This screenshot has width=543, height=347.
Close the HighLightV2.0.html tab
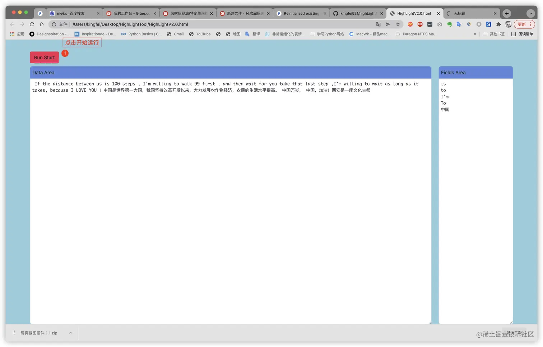(438, 13)
